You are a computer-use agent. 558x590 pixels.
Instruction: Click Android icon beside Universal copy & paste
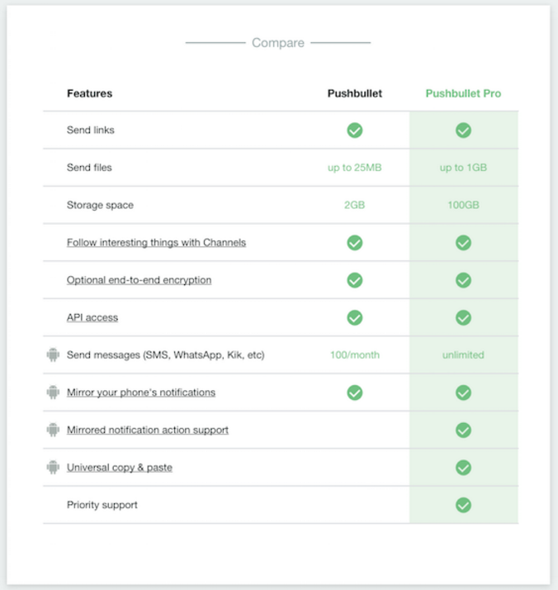click(x=53, y=468)
